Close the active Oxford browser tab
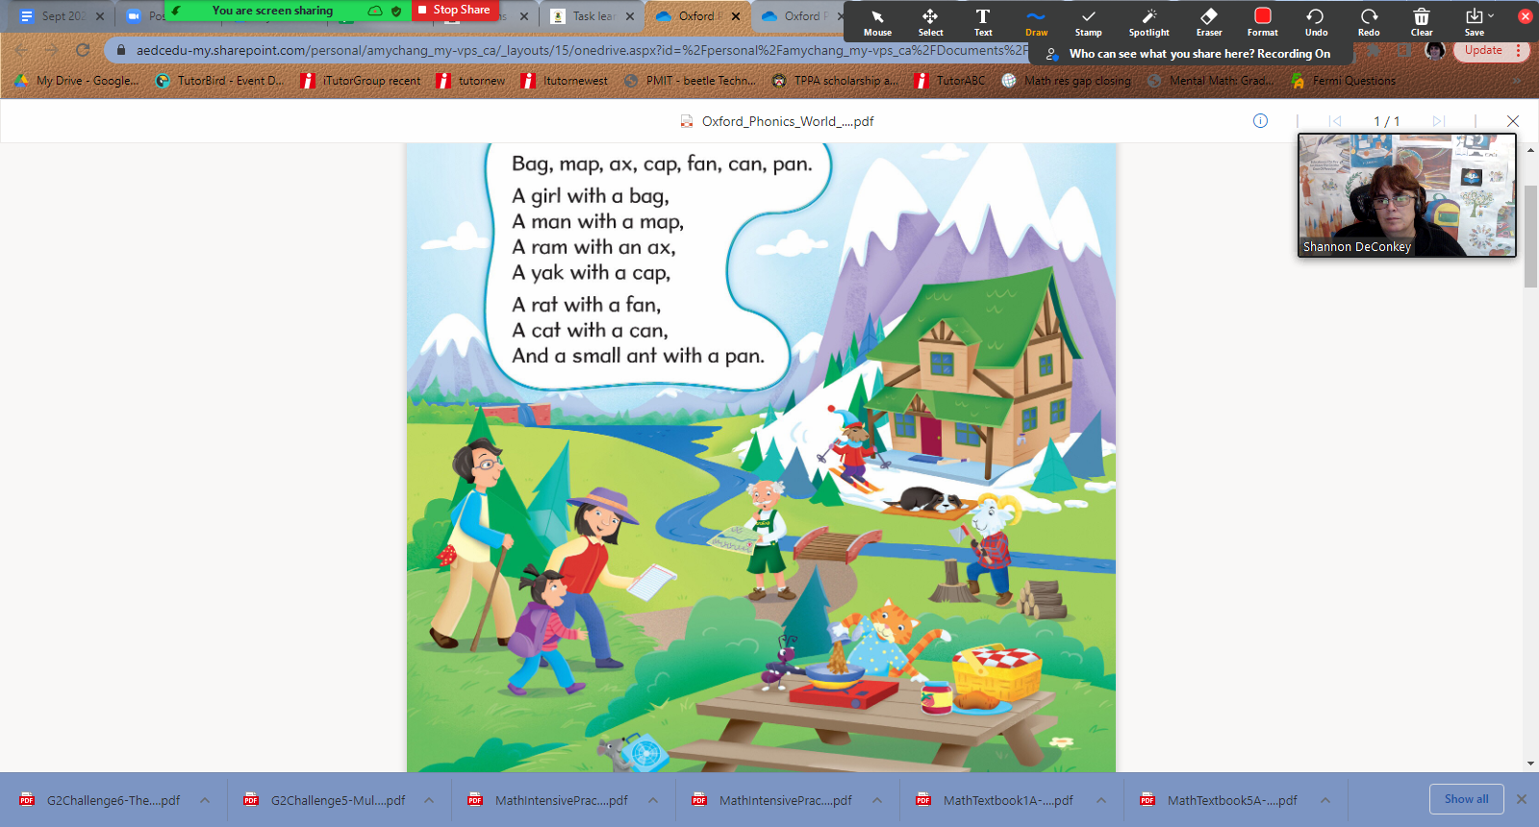The image size is (1539, 827). (x=736, y=16)
